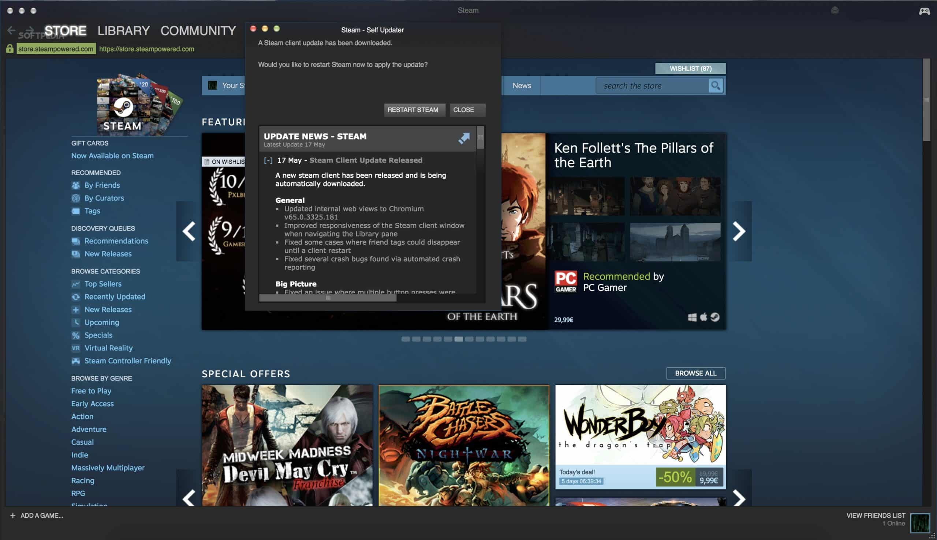Open the LIBRARY tab

123,30
